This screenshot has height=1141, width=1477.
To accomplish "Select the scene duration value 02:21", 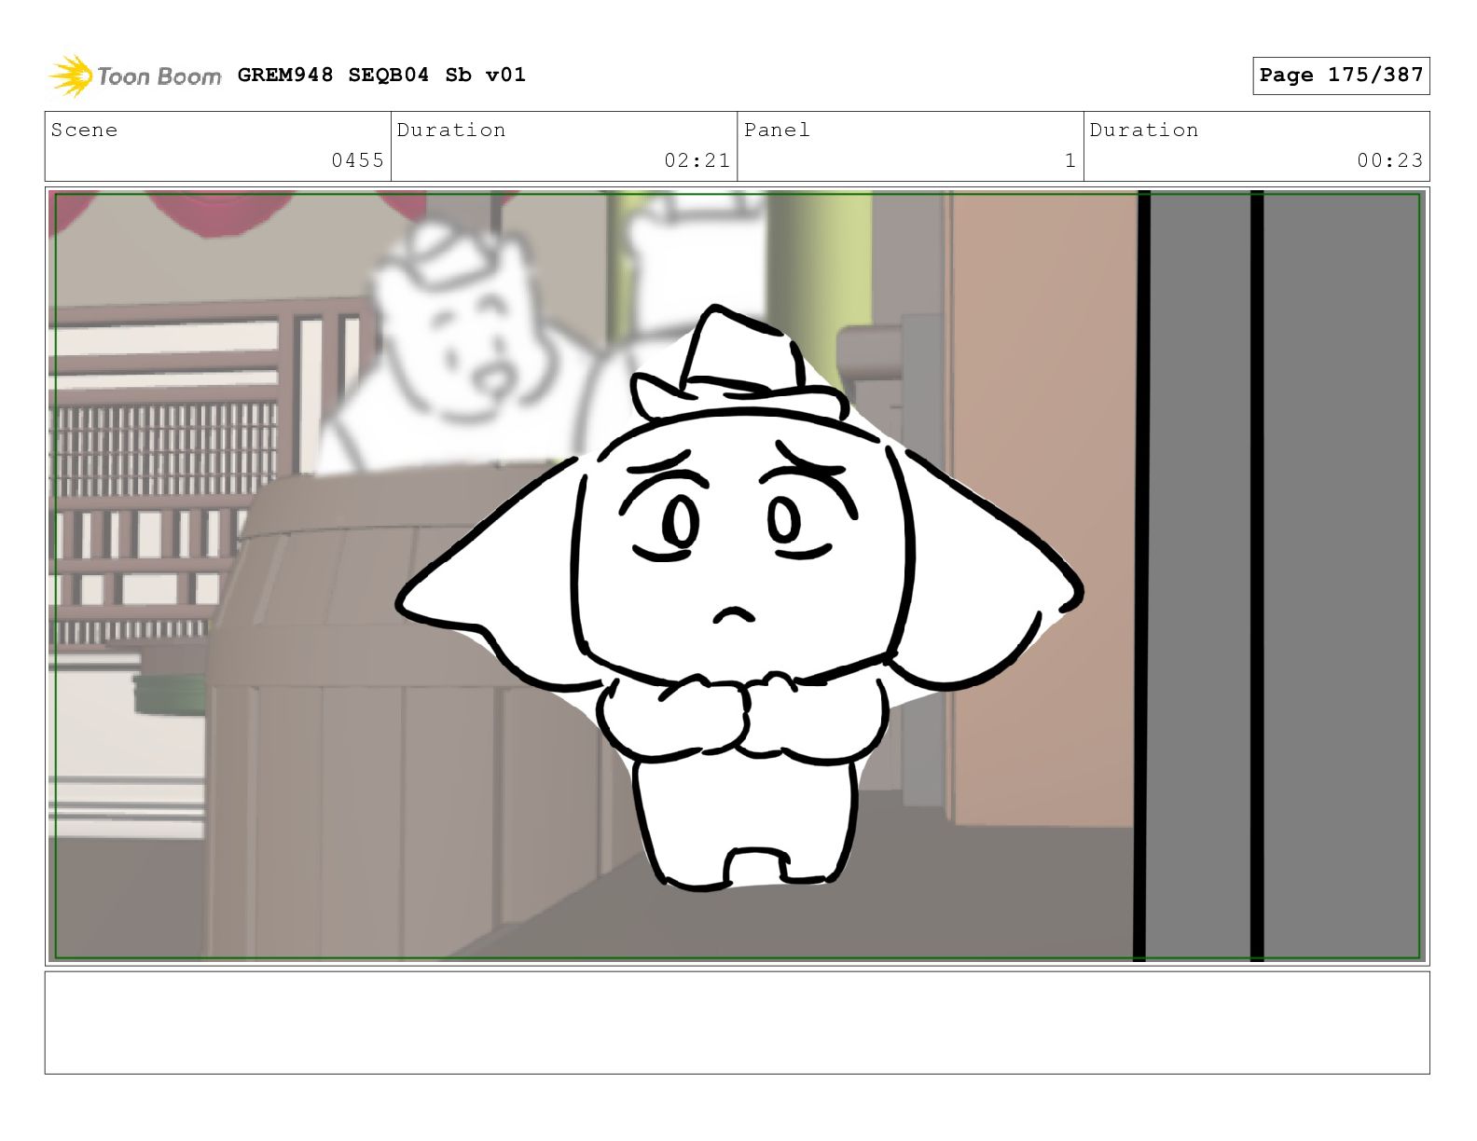I will click(697, 160).
